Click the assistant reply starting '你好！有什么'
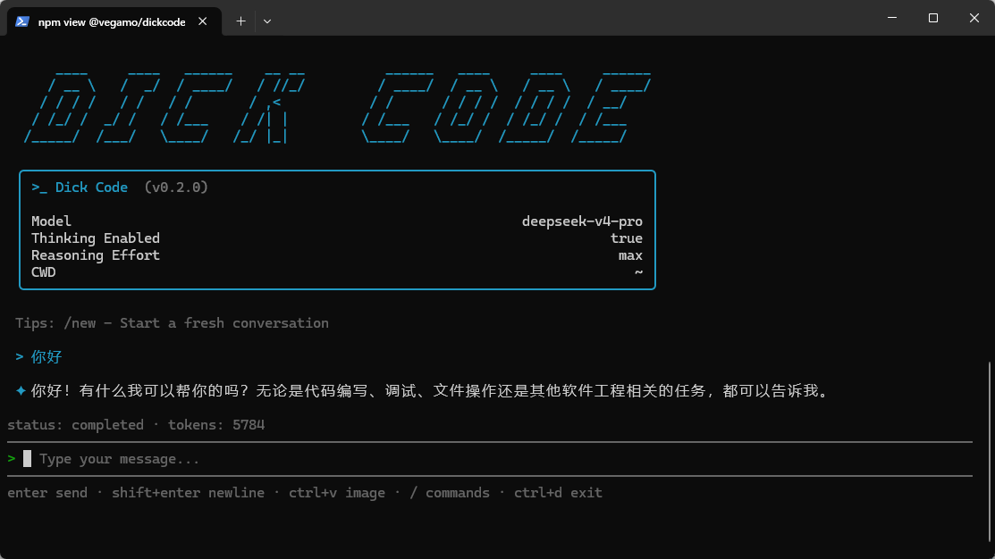995x559 pixels. (x=432, y=391)
